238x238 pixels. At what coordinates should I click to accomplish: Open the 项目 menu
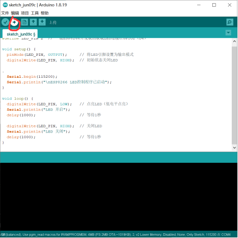click(x=25, y=13)
